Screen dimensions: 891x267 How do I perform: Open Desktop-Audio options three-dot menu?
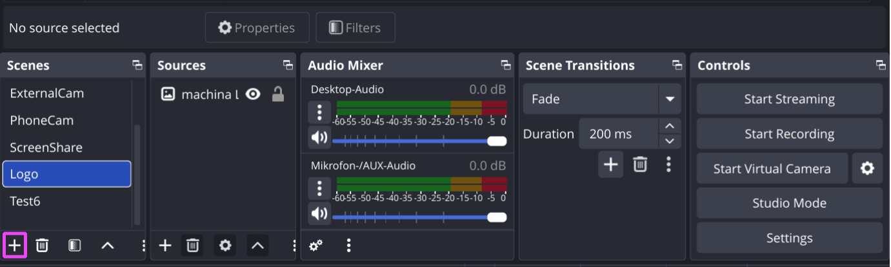[x=319, y=112]
